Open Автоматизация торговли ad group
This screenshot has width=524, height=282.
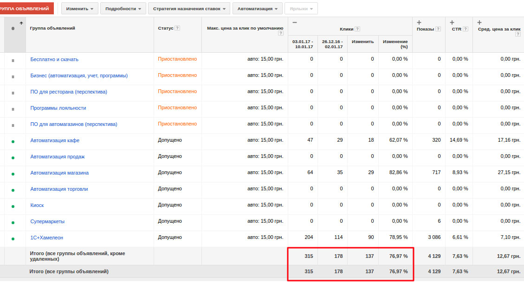pos(59,189)
